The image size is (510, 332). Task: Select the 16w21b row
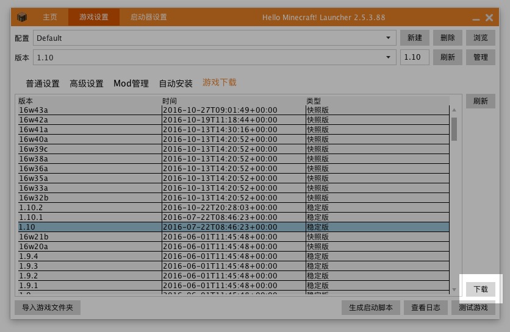[x=234, y=236]
